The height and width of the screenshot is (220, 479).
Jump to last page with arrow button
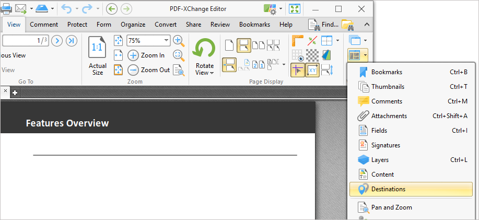pos(72,40)
